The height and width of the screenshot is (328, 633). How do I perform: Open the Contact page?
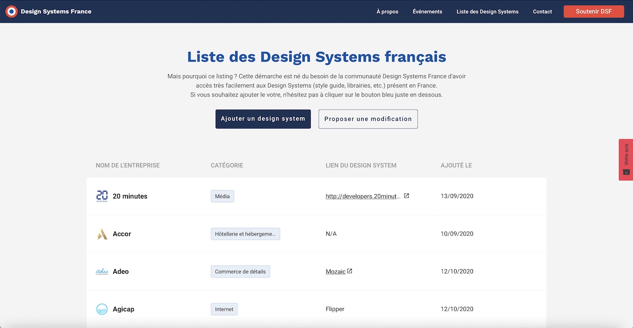[x=542, y=11]
